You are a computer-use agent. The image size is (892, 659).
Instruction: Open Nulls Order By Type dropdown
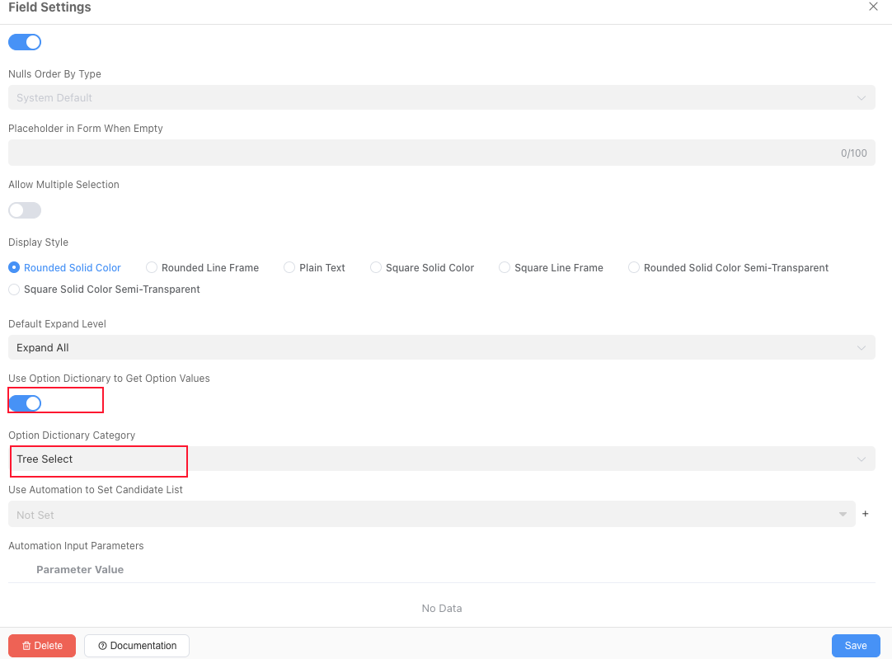(x=441, y=97)
